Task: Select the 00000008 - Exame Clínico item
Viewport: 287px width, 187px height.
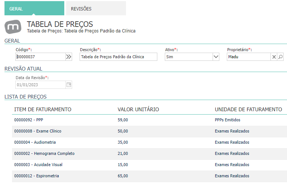Action: 38,131
